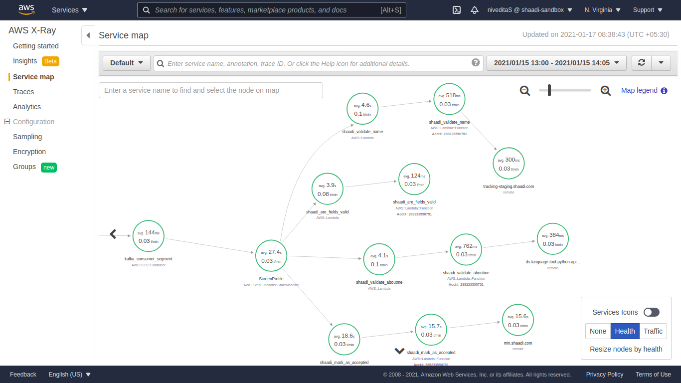Click the Feedback link
The height and width of the screenshot is (383, 681).
coord(23,375)
